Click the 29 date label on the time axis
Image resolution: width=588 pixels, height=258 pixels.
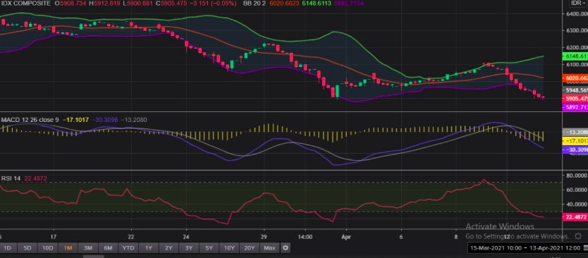[x=264, y=237]
